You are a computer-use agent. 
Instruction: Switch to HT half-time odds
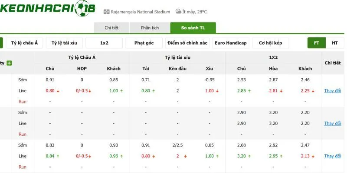point(334,43)
